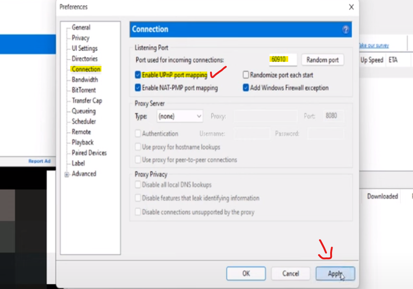
Task: Enable Randomize port each start
Action: [246, 75]
